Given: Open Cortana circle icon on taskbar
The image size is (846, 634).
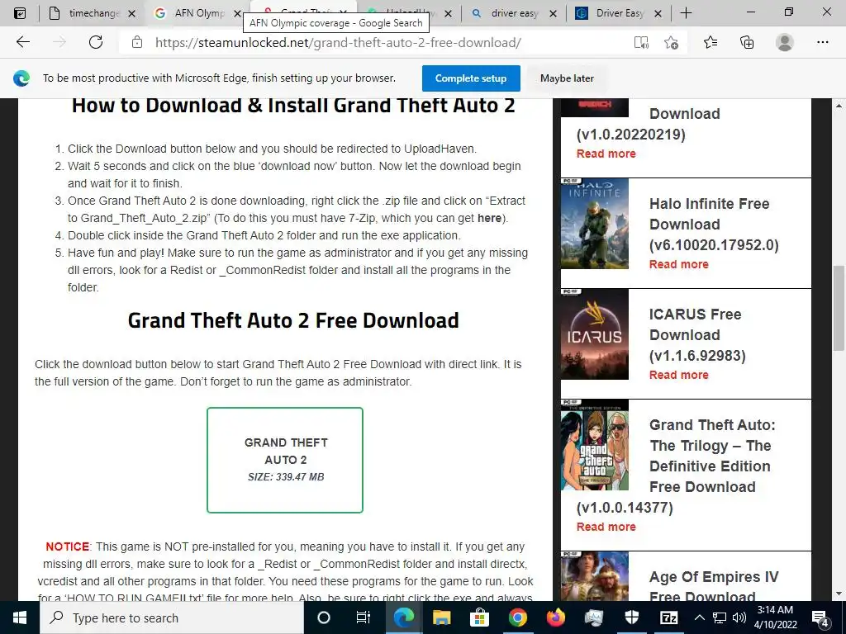Looking at the screenshot, I should [323, 617].
